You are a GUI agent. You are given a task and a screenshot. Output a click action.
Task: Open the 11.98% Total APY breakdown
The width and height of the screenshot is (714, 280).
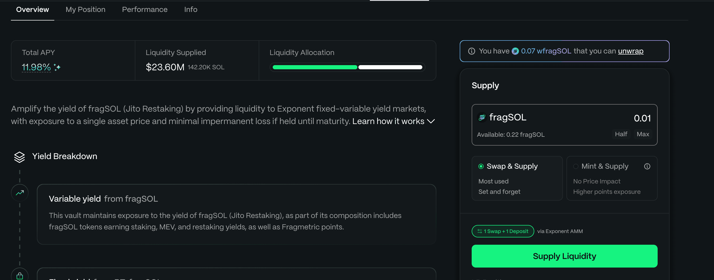point(36,67)
